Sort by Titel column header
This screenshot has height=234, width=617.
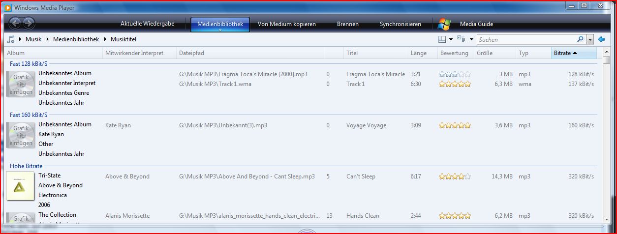coord(375,53)
